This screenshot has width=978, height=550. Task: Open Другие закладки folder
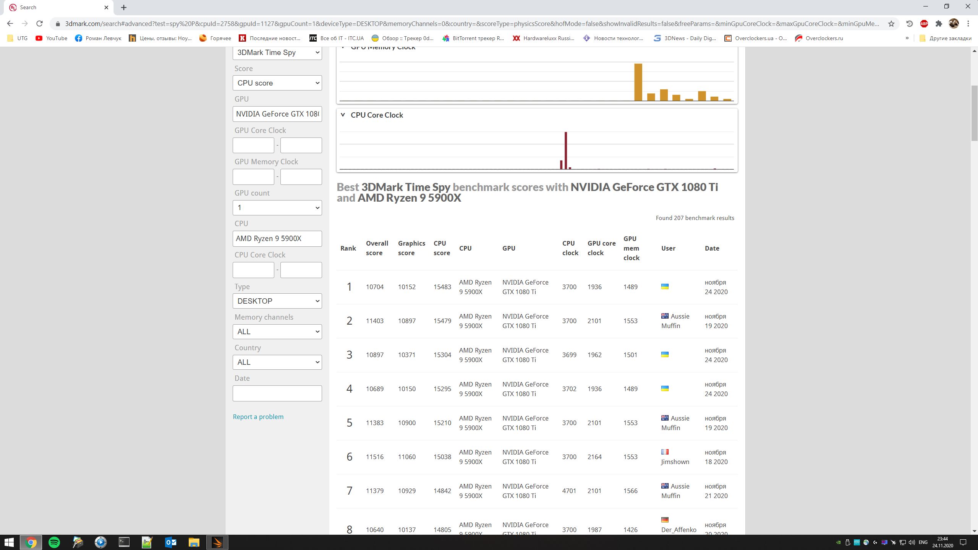coord(945,38)
